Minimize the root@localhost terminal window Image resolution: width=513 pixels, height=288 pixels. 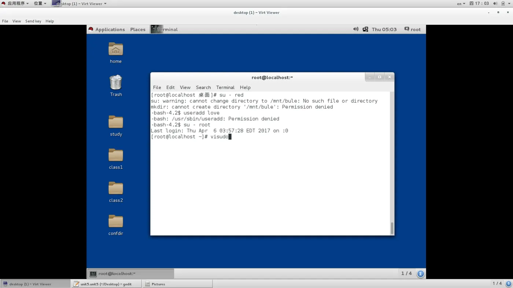[370, 77]
